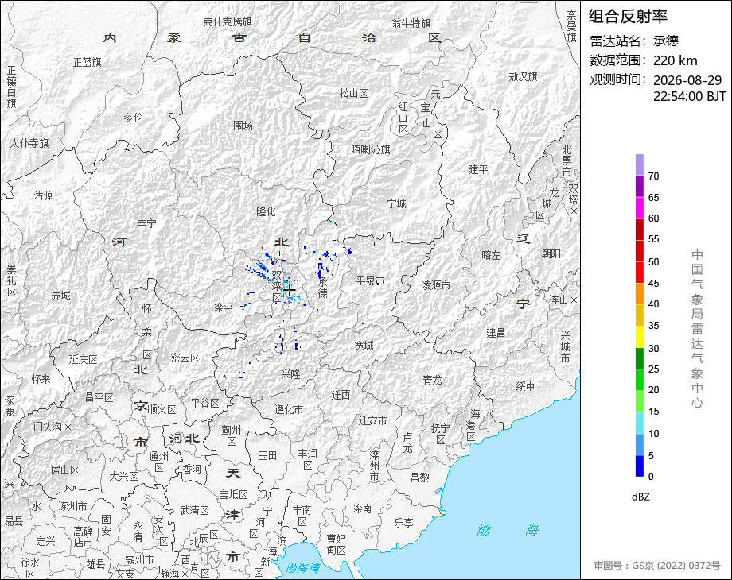Click the magenta 60 dBZ legend block
This screenshot has width=732, height=580.
(x=640, y=207)
